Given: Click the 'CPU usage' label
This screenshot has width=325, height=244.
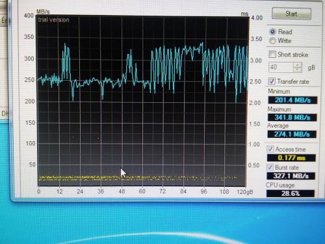Looking at the screenshot, I should pos(280,185).
